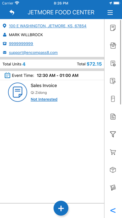This screenshot has width=122, height=218.
Task: Tap the event time 12:30 AM - 01:00 AM
Action: click(58, 75)
